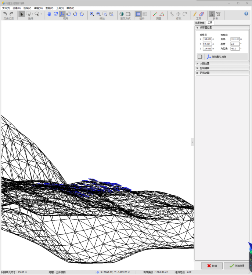Click status bar text 网格单元尺寸：25.00 m
This screenshot has height=275, width=252.
(14, 272)
